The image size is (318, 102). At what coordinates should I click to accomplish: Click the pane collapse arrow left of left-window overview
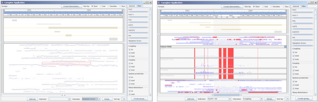[2, 42]
